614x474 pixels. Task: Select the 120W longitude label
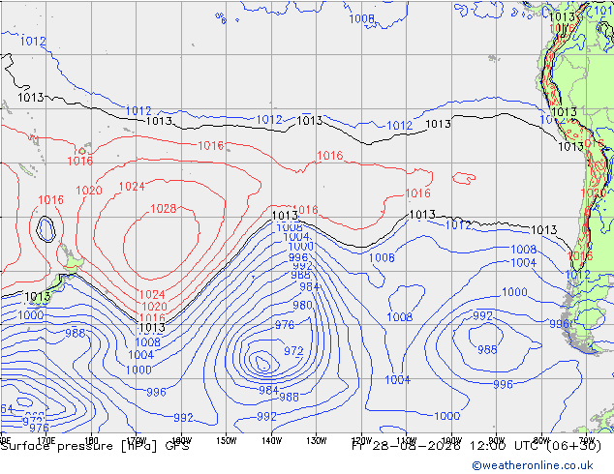361,441
